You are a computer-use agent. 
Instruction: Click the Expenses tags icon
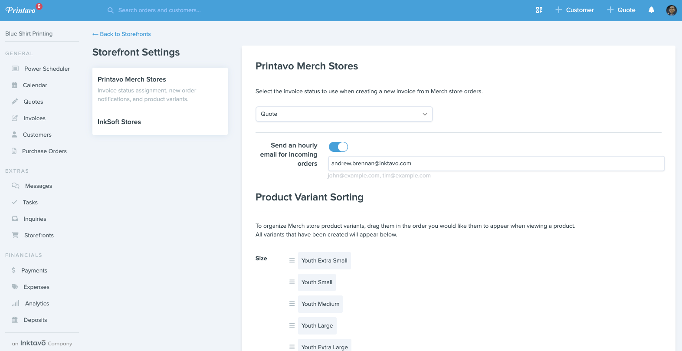pos(15,287)
